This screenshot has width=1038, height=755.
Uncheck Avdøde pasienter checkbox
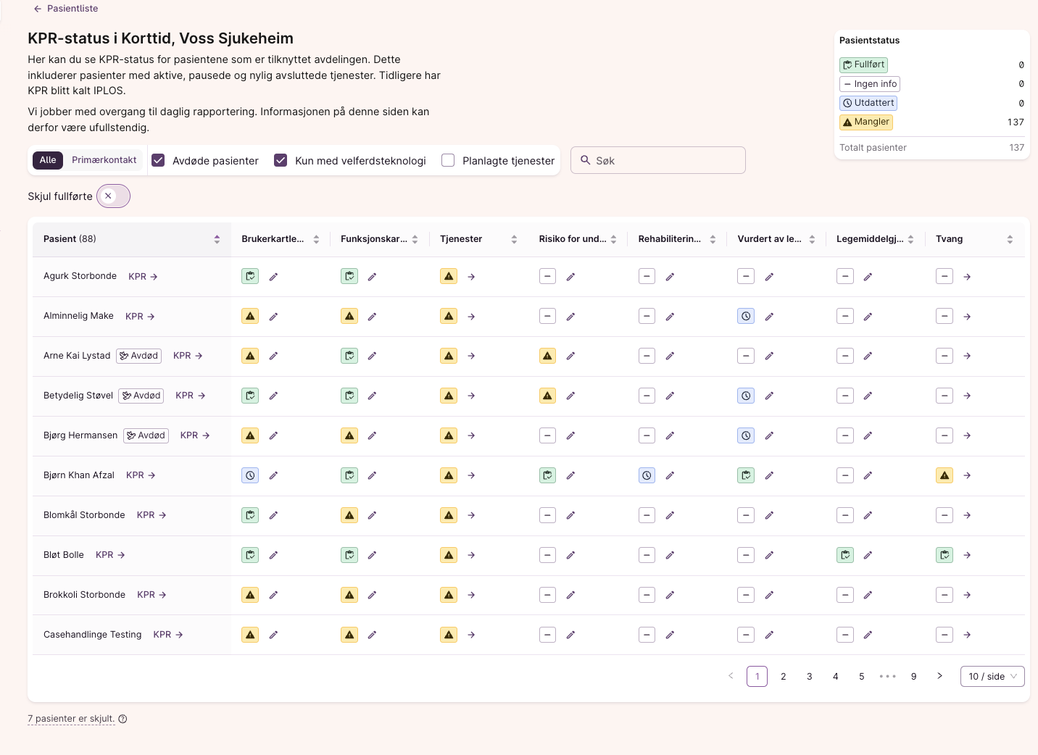click(x=158, y=160)
